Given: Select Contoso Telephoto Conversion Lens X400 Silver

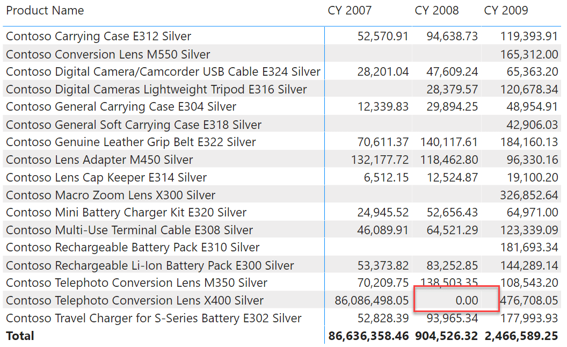Looking at the screenshot, I should 135,300.
